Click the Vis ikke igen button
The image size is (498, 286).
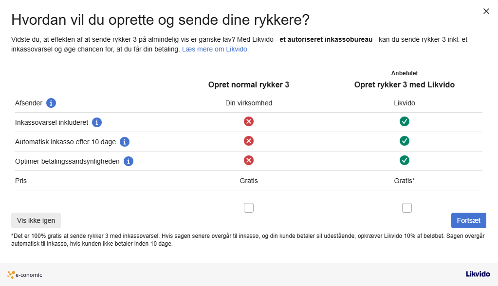[36, 220]
